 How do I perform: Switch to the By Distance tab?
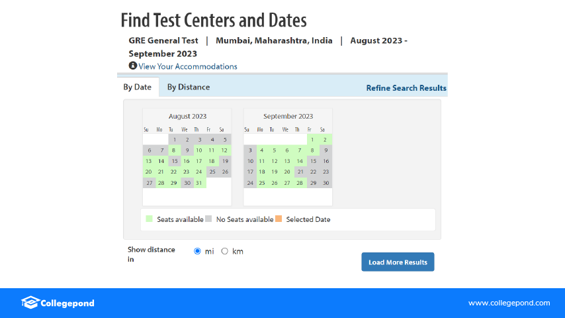click(x=188, y=87)
